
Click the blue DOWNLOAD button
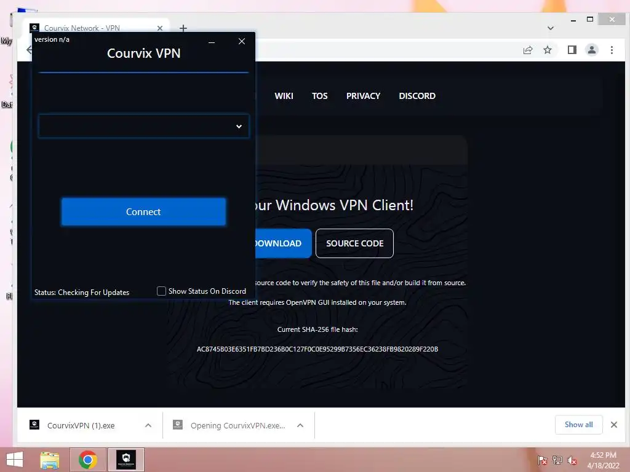(283, 243)
